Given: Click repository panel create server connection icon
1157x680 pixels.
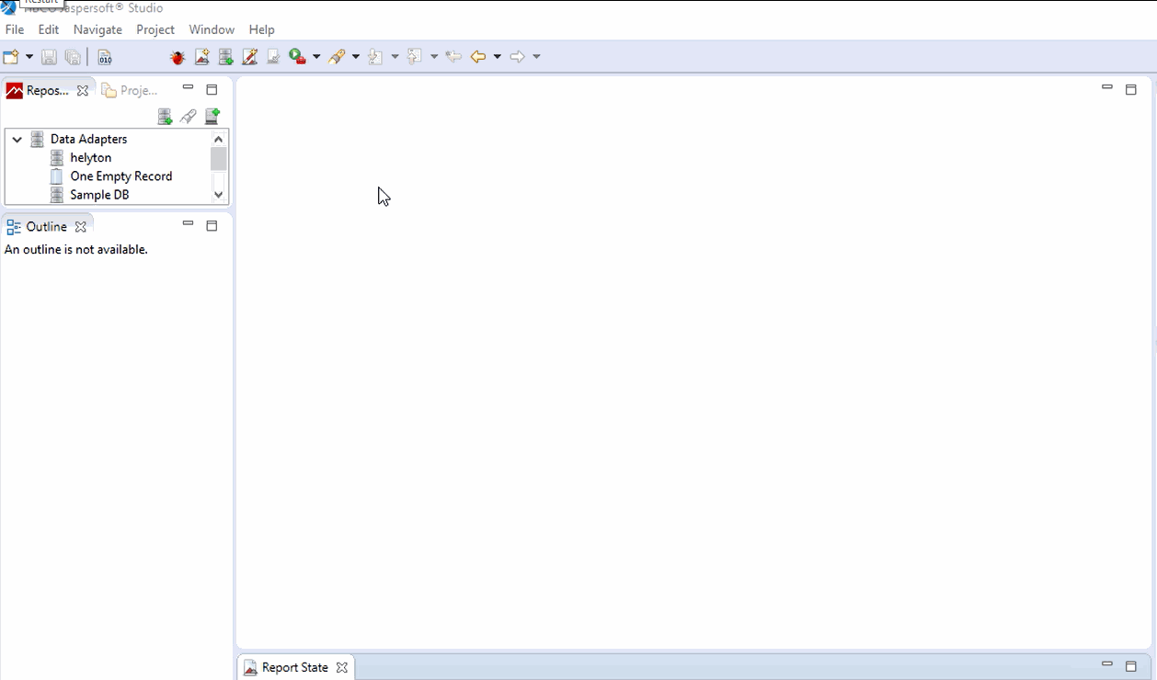Looking at the screenshot, I should (212, 116).
